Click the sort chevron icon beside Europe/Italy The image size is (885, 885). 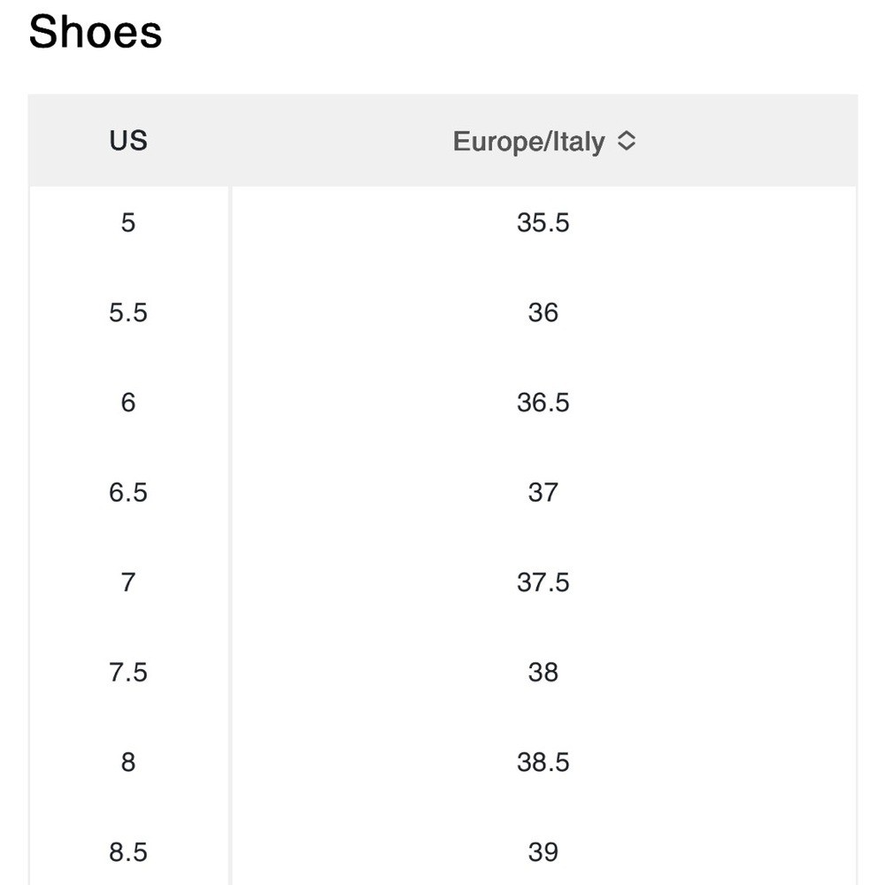click(627, 141)
